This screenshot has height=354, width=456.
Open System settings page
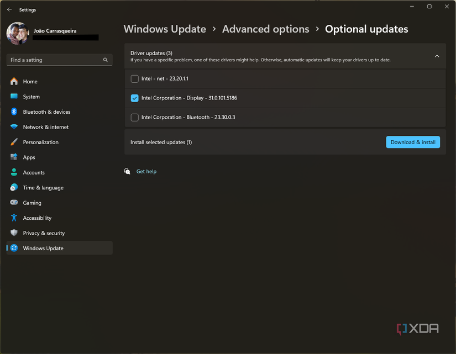coord(59,97)
